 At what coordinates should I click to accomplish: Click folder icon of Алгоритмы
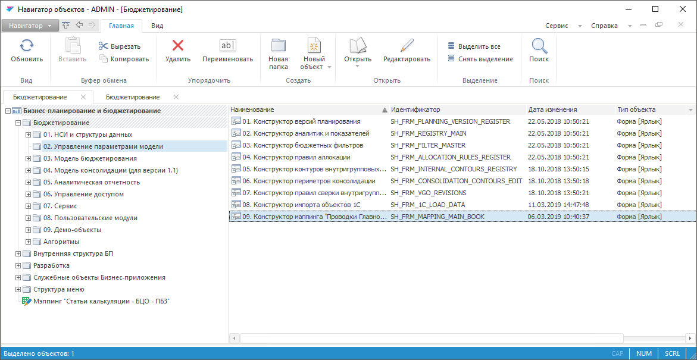point(37,242)
